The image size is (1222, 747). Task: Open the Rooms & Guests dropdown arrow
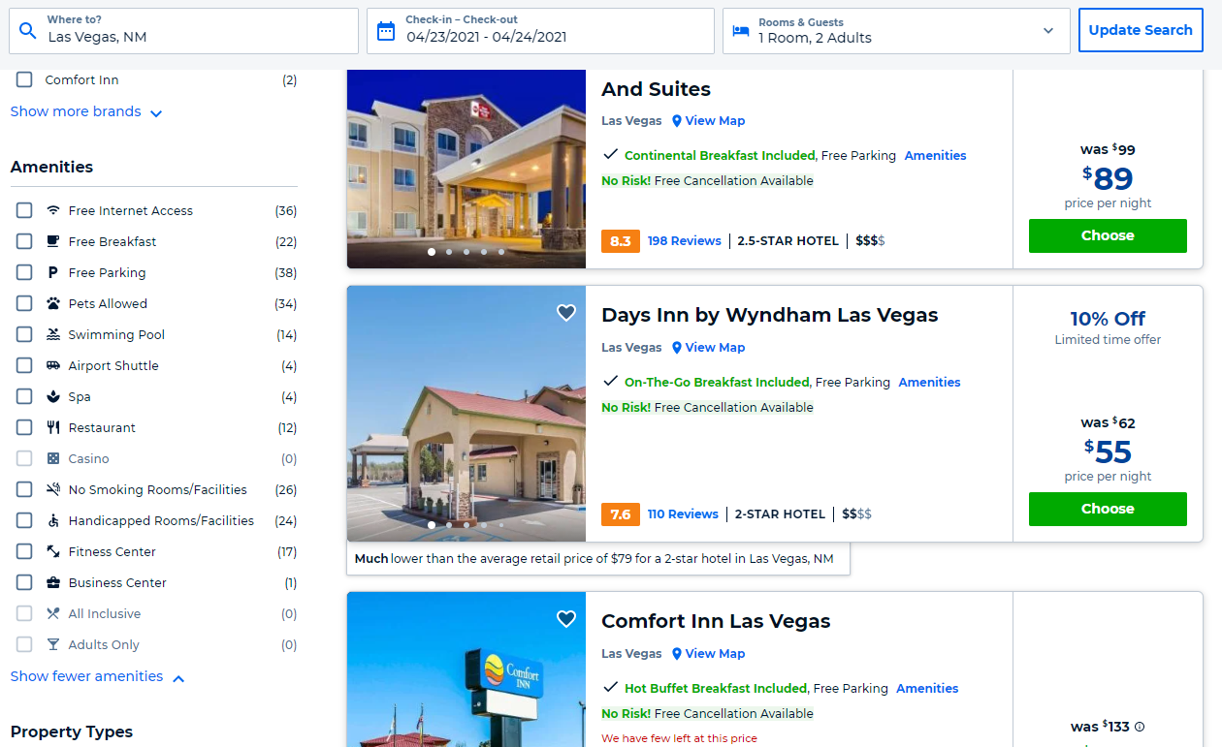[x=1047, y=31]
